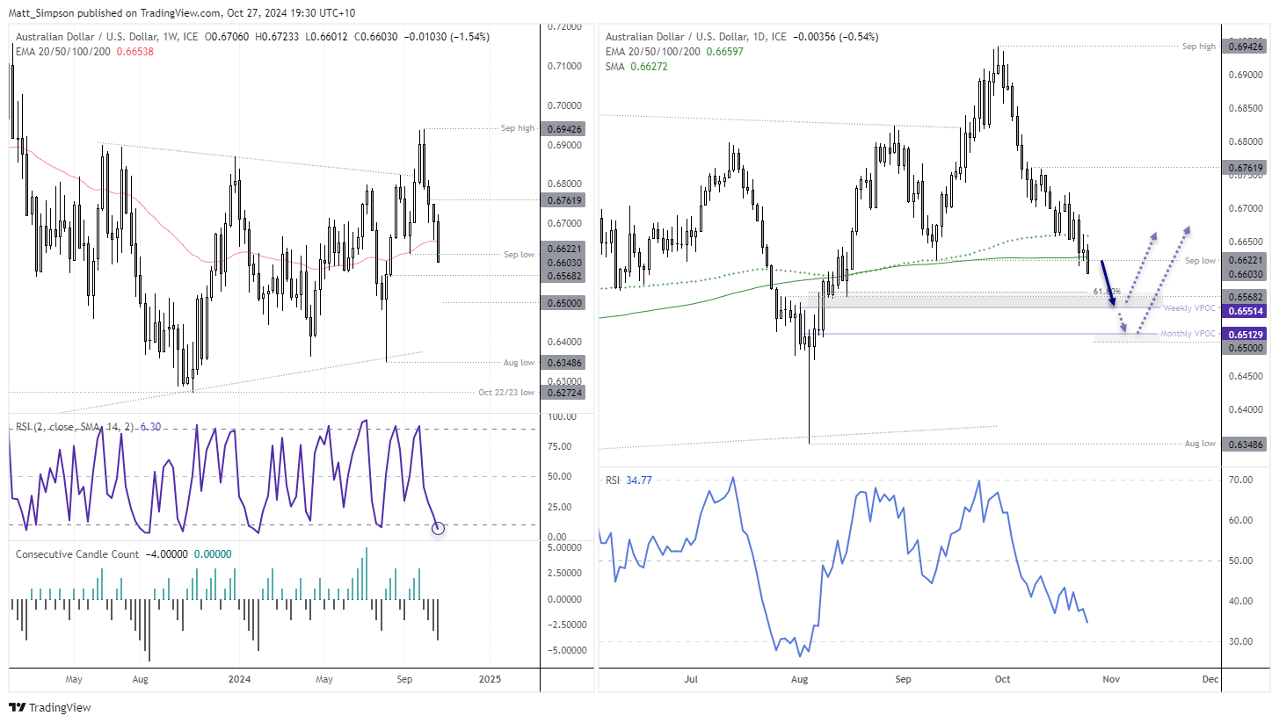Select the 0.65000 price tag on the weekly chart
The width and height of the screenshot is (1279, 723).
coord(563,302)
